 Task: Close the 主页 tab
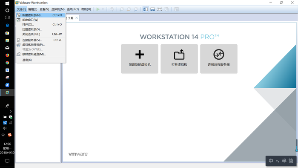pos(77,18)
